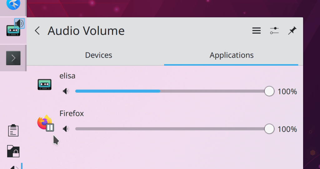Open the folder-with-lock Vaults tray icon
The image size is (320, 169).
point(13,151)
